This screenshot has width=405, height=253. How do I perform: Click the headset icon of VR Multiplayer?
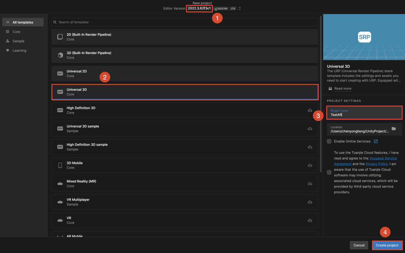coord(60,202)
